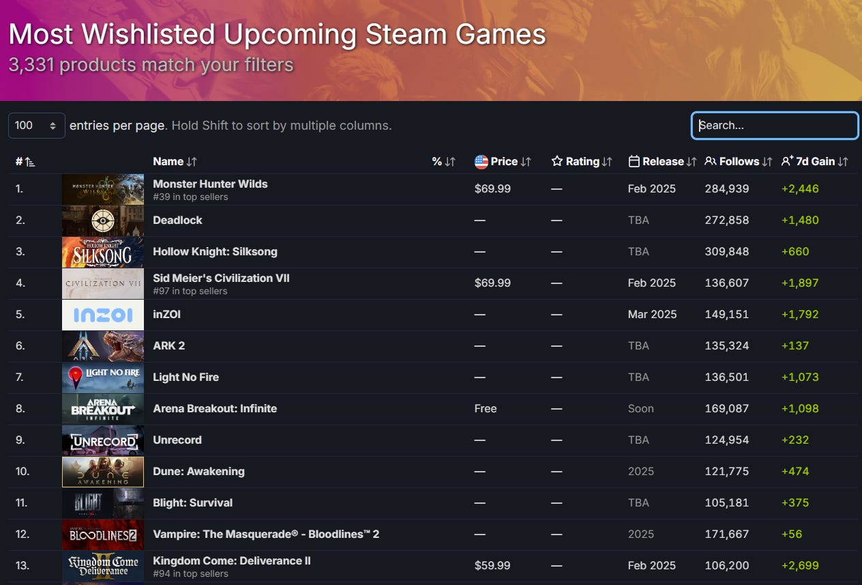This screenshot has height=585, width=862.
Task: Focus the Search input field
Action: (775, 126)
